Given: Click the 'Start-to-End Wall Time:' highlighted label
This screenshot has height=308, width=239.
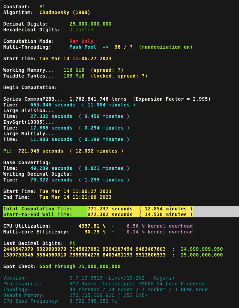Looking at the screenshot, I should [38, 214].
